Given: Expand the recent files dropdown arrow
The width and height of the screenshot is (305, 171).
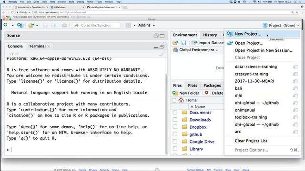Looking at the screenshot, I should click(x=37, y=25).
